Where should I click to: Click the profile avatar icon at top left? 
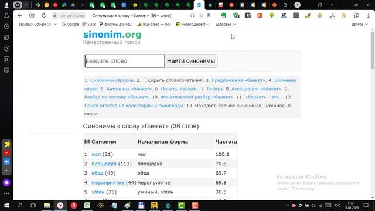pyautogui.click(x=6, y=5)
